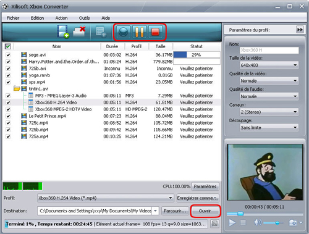Click the profile icon of MP3 - MPEG Layer-3 Audio
The width and height of the screenshot is (309, 234).
pos(31,96)
